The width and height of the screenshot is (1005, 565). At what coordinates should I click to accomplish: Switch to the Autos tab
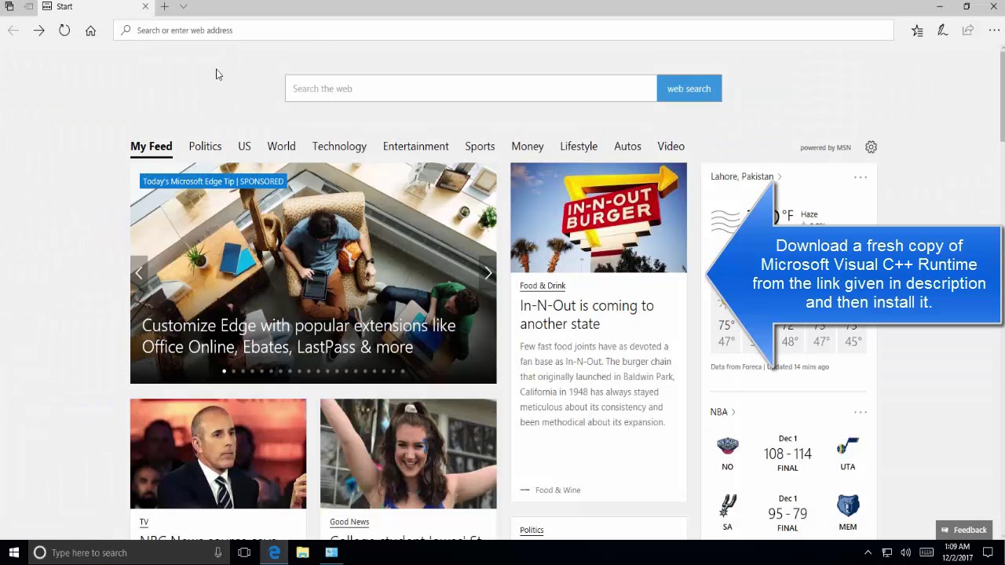pos(627,147)
